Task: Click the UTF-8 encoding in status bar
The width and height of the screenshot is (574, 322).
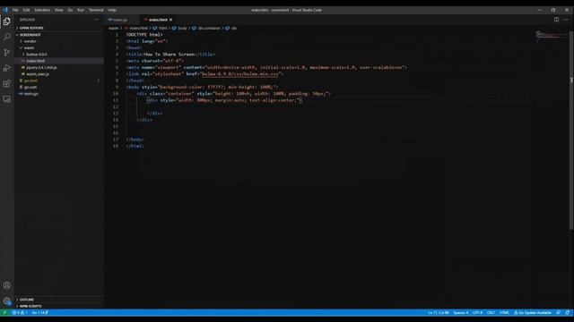Action: (x=477, y=312)
